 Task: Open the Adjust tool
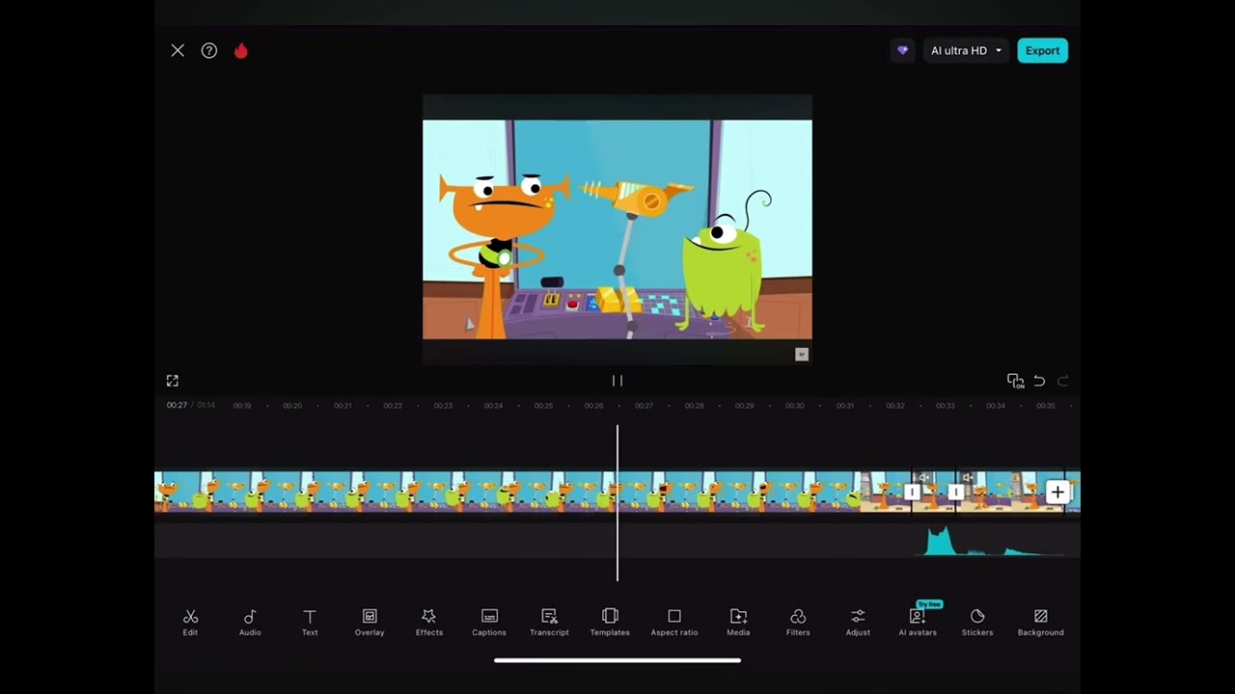[x=858, y=622]
